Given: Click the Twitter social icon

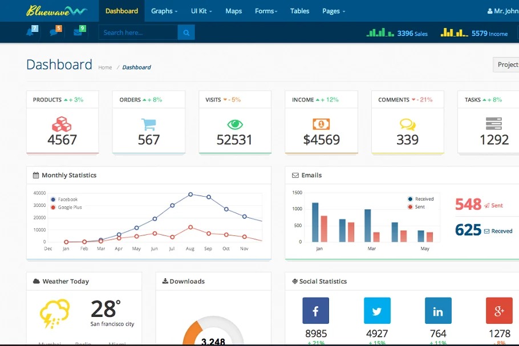Looking at the screenshot, I should (377, 311).
